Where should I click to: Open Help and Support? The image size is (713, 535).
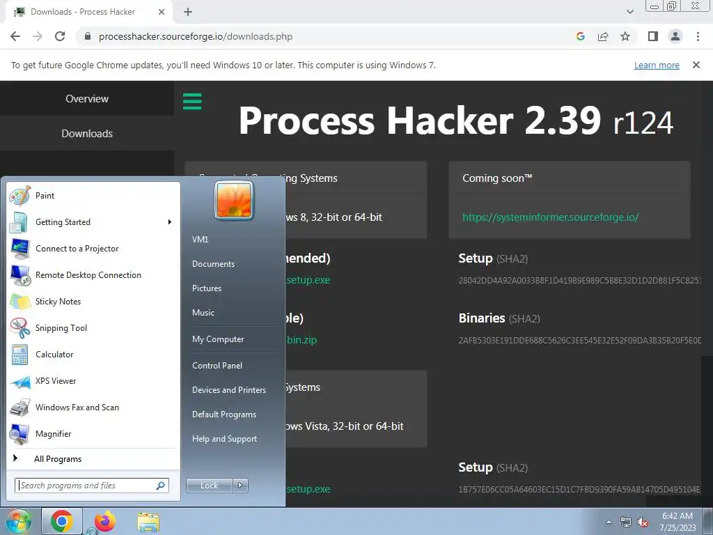point(224,439)
